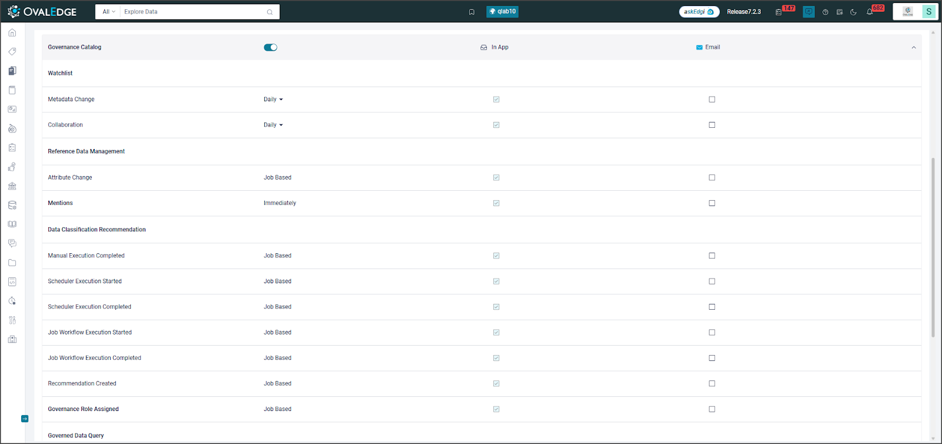Check Email box for Scheduler Execution Completed
942x444 pixels.
(712, 307)
